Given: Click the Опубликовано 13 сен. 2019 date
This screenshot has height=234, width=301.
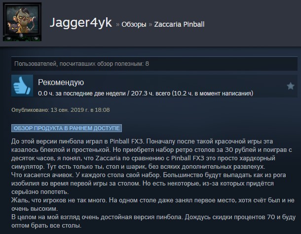Looking at the screenshot, I should coord(61,110).
